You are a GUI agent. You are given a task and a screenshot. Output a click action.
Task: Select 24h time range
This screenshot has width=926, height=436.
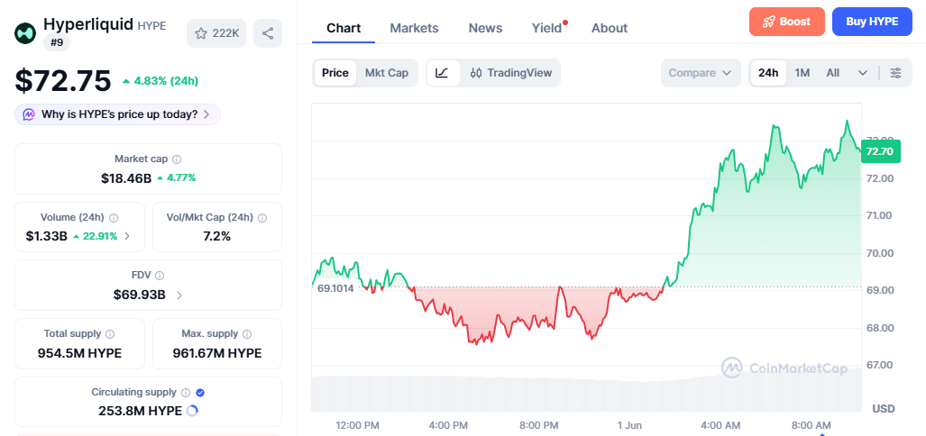pyautogui.click(x=768, y=73)
